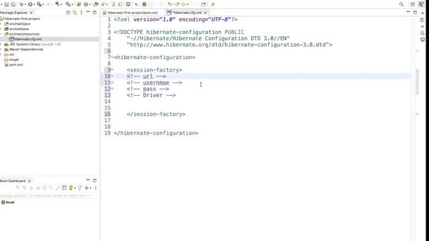Select the Boot Dashboard tab
The width and height of the screenshot is (429, 241).
(x=13, y=181)
